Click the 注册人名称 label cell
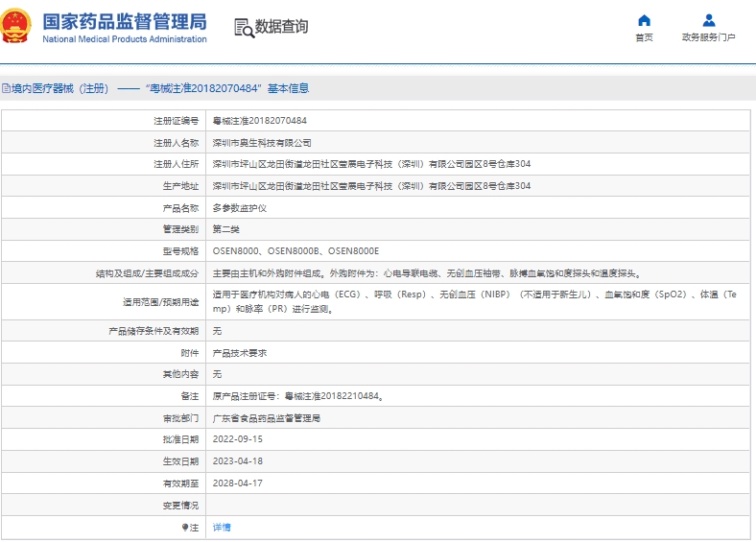The width and height of the screenshot is (756, 542). pos(104,143)
